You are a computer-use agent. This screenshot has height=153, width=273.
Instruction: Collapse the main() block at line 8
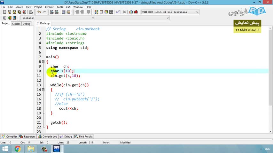coord(43,62)
